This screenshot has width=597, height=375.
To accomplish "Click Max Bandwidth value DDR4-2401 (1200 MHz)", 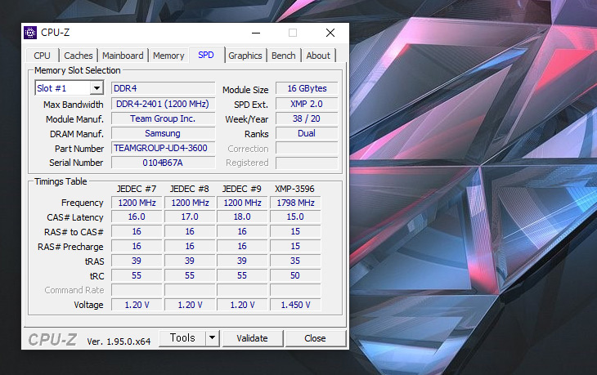I will click(163, 104).
